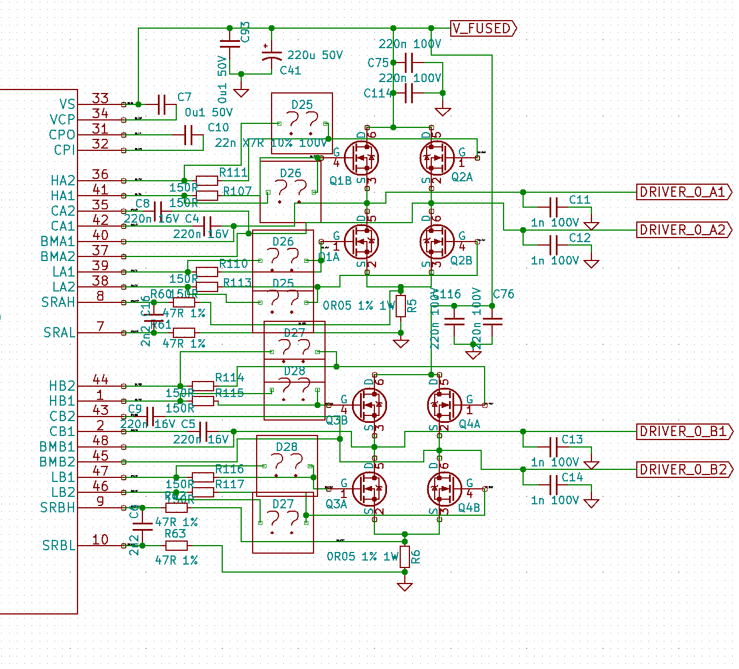Click the CPI pin name

click(x=65, y=150)
